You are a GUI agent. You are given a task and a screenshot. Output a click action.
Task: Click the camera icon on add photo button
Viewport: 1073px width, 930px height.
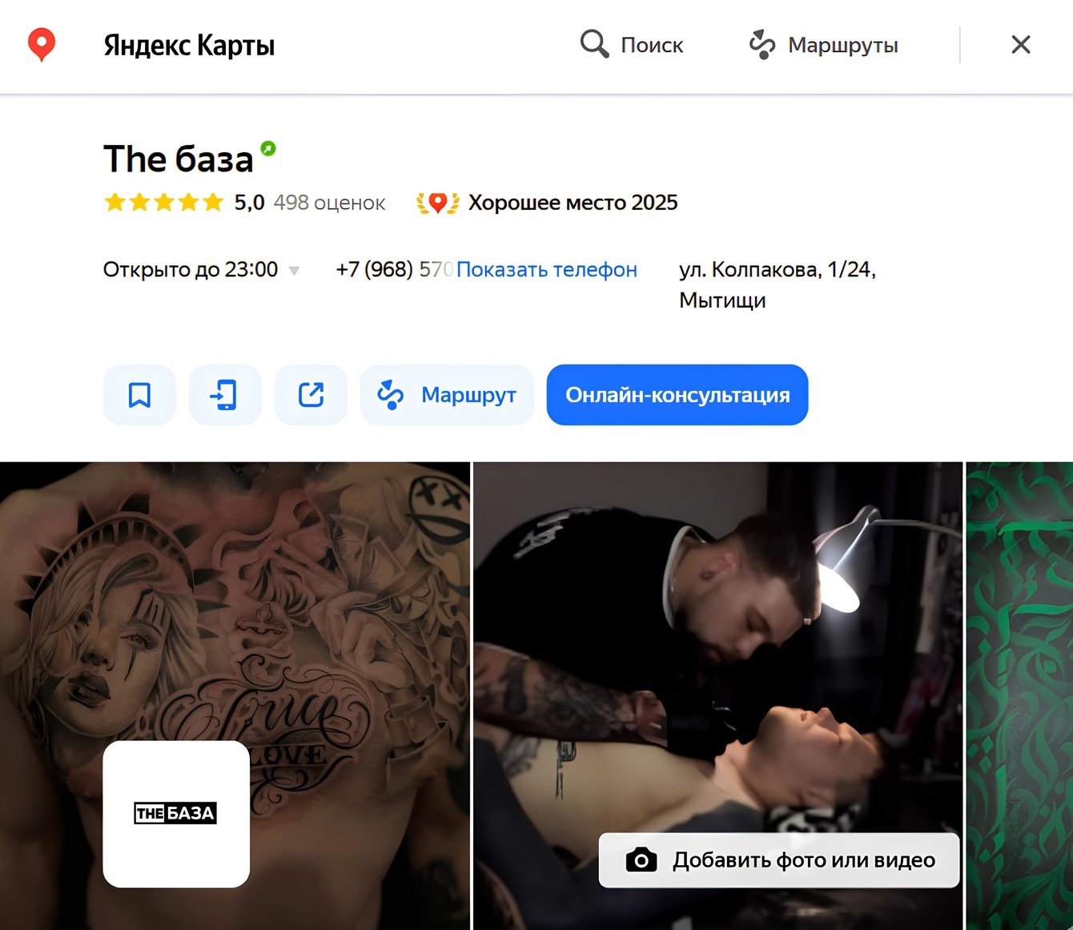click(641, 860)
